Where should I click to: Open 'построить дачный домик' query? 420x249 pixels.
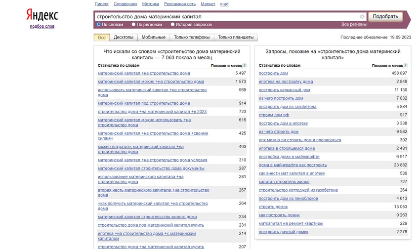[x=284, y=232]
